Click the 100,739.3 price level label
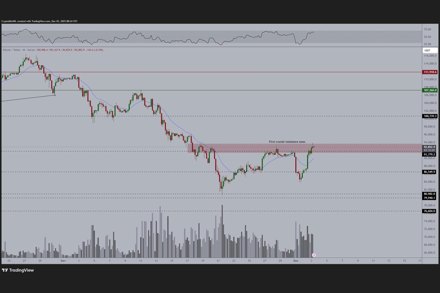The height and width of the screenshot is (293, 440). click(x=430, y=116)
